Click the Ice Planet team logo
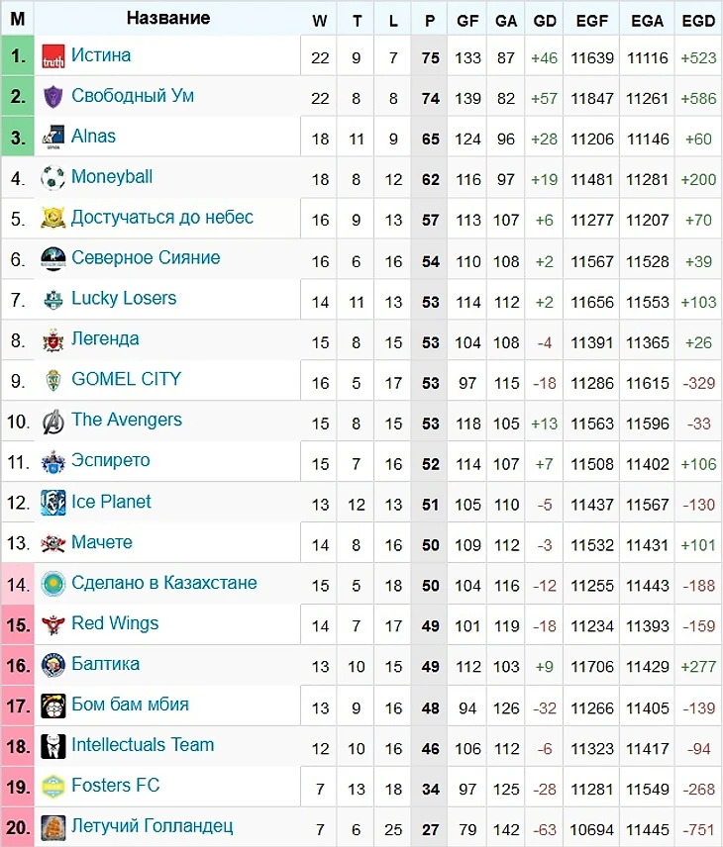This screenshot has width=723, height=847. [53, 503]
